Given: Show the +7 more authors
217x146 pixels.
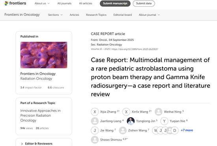Looking at the screenshot, I should tap(187, 130).
